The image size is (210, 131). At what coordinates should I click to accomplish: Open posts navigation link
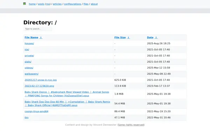coord(41,4)
